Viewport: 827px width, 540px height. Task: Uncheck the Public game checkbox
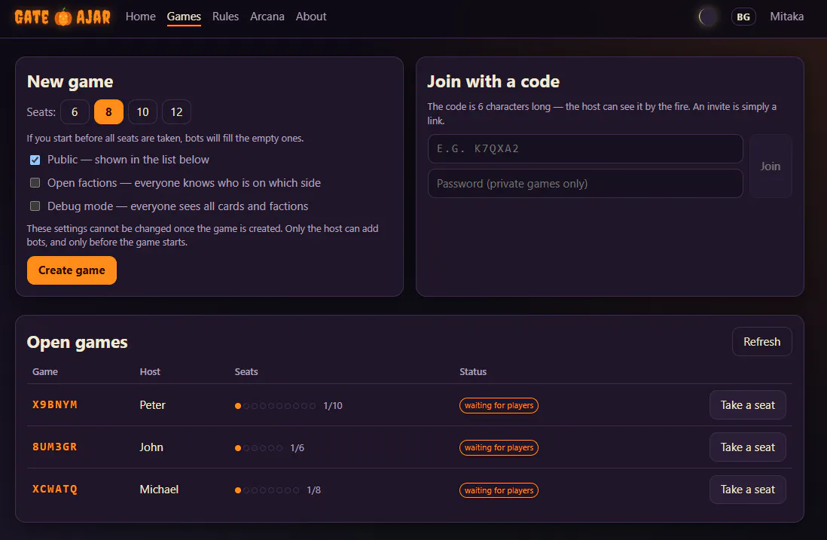pos(35,160)
